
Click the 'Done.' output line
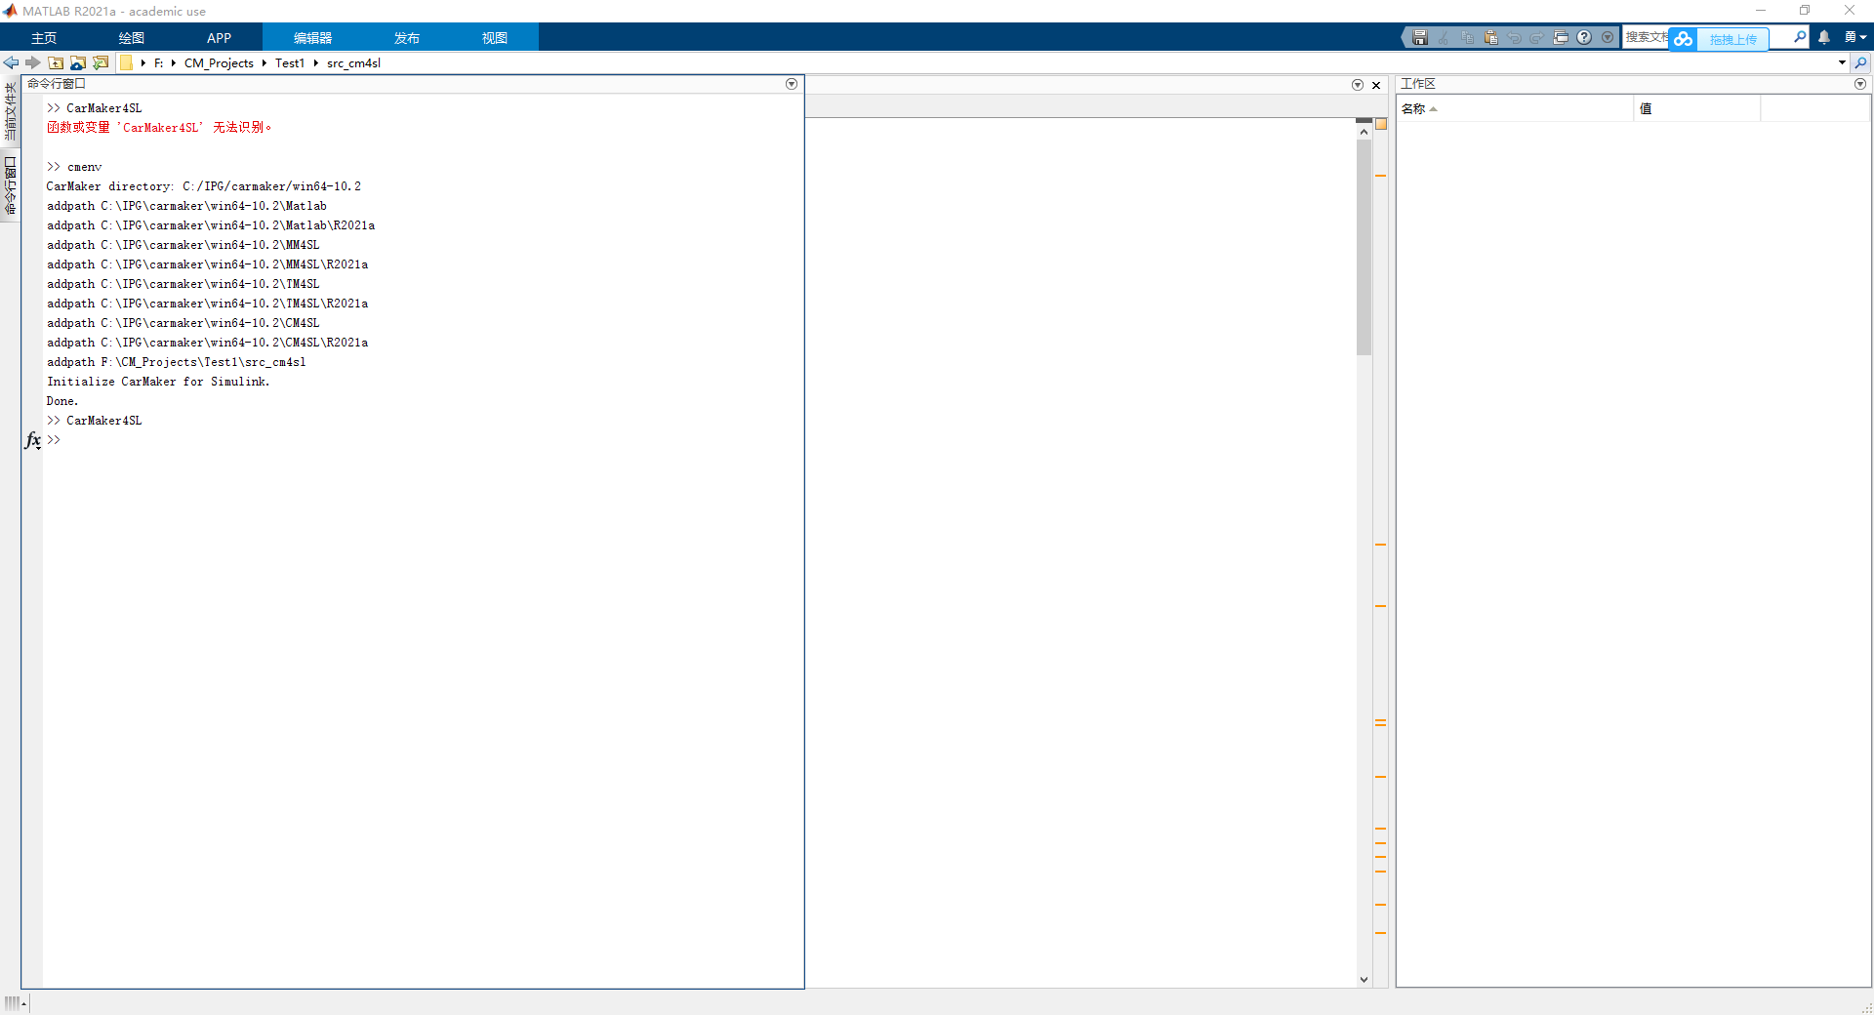click(x=62, y=401)
